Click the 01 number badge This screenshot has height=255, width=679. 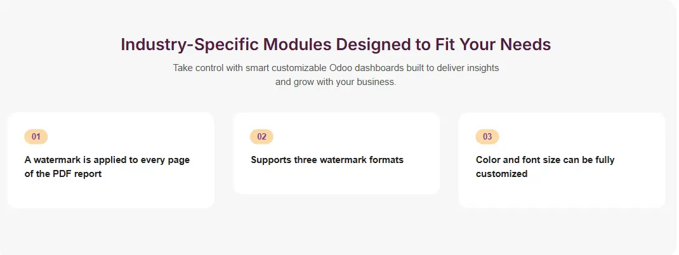click(36, 136)
